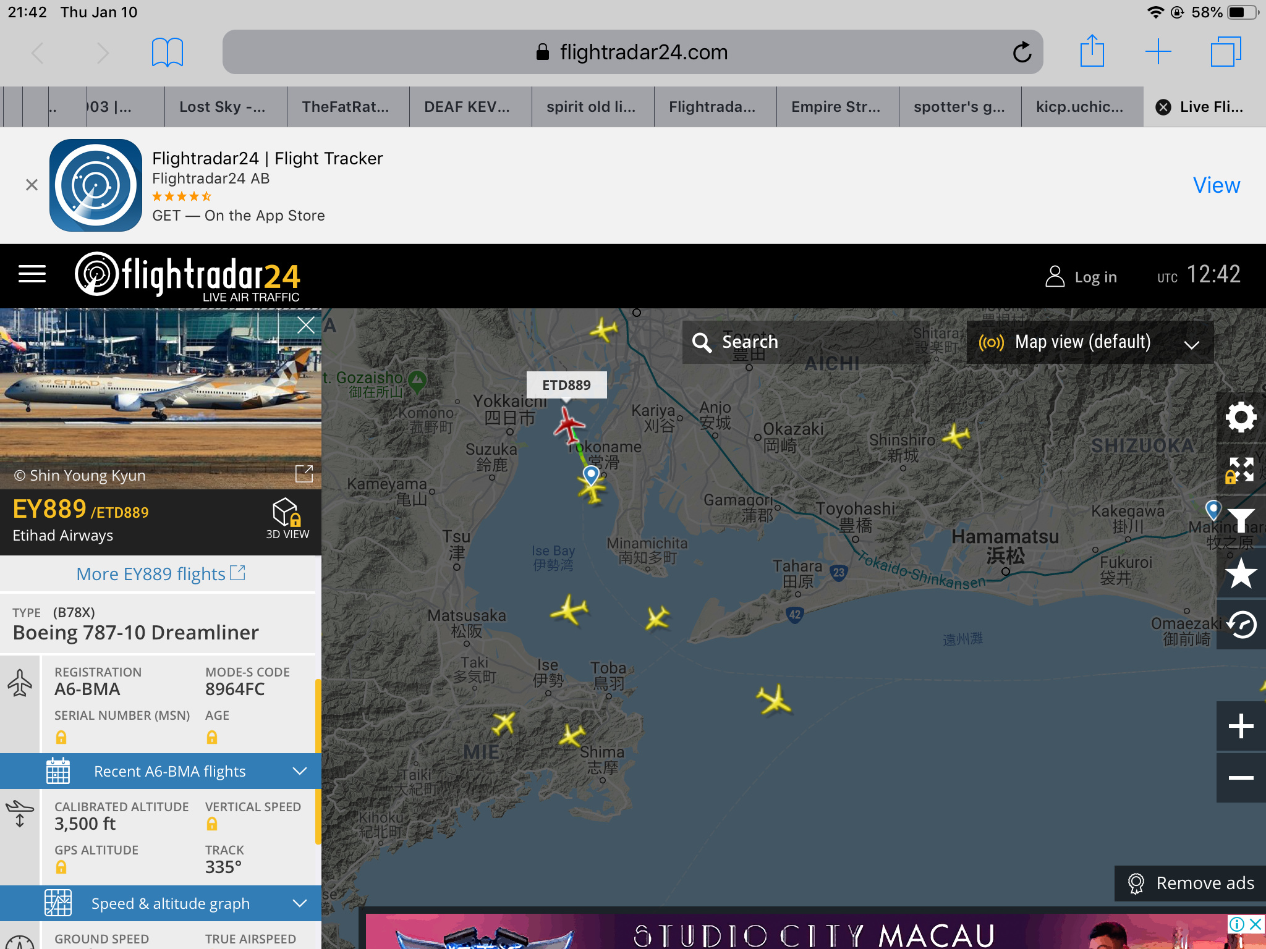1266x949 pixels.
Task: Open the Map view (default) dropdown
Action: [x=1089, y=342]
